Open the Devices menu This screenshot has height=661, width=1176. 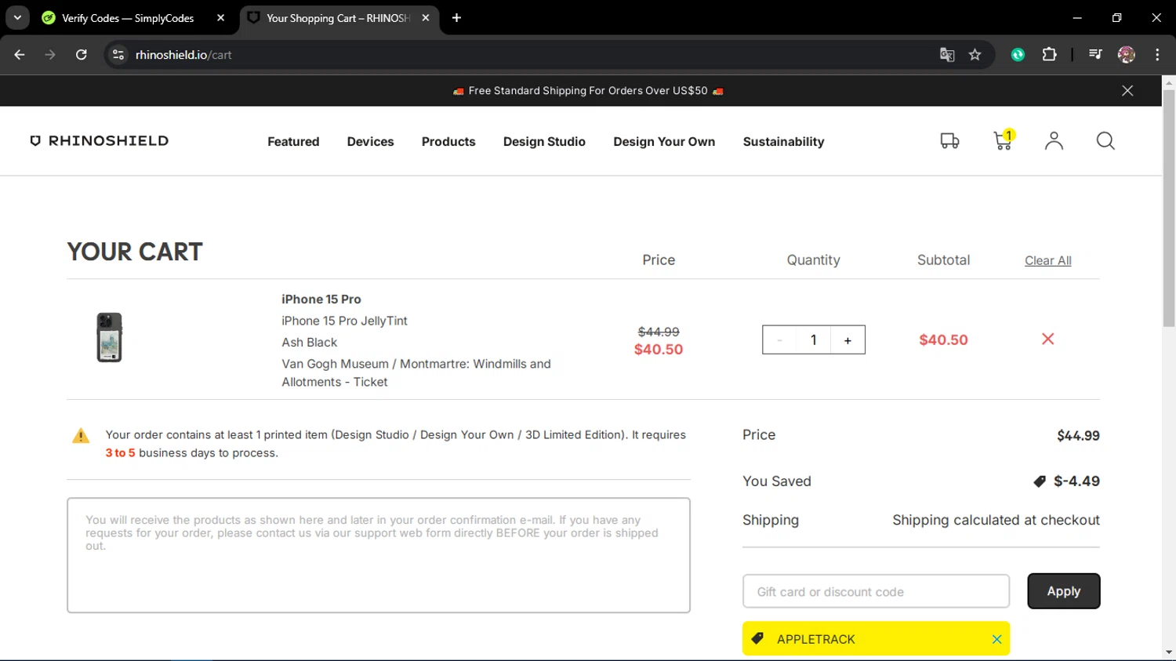tap(370, 142)
